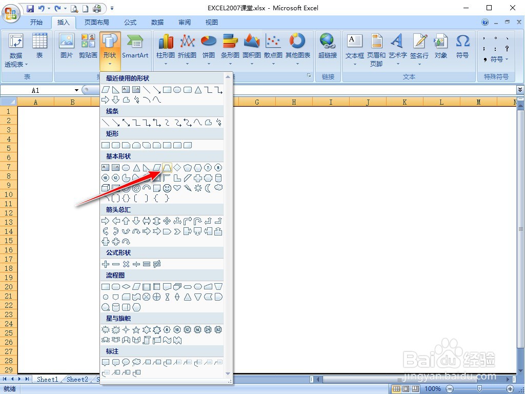
Task: Expand the formula bar
Action: click(520, 89)
